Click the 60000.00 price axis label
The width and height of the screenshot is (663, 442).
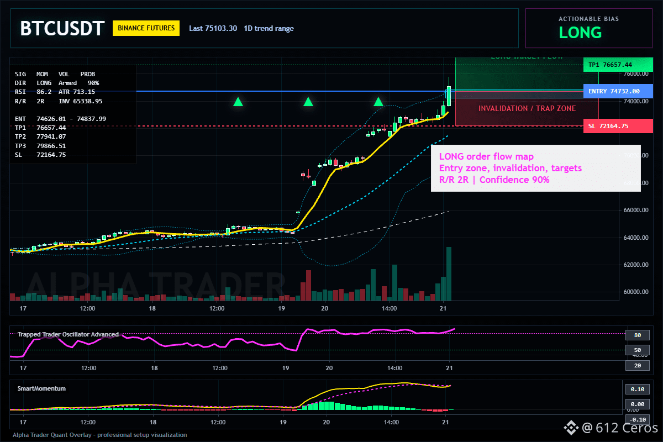635,292
